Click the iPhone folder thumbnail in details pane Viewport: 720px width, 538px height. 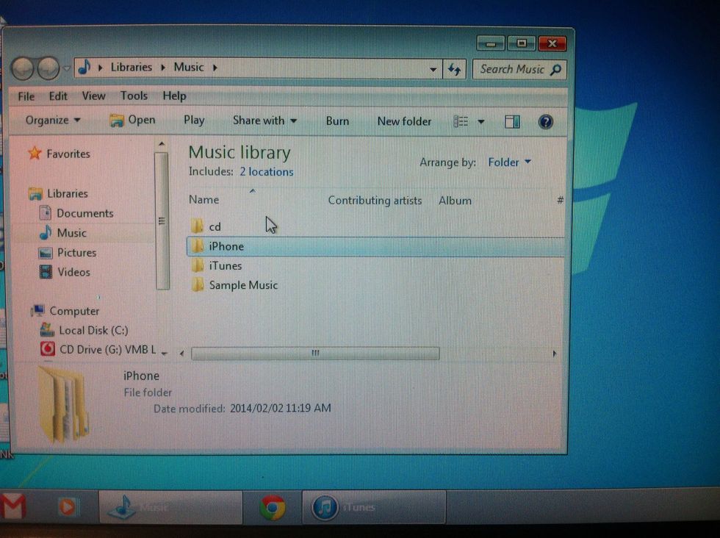click(x=65, y=403)
